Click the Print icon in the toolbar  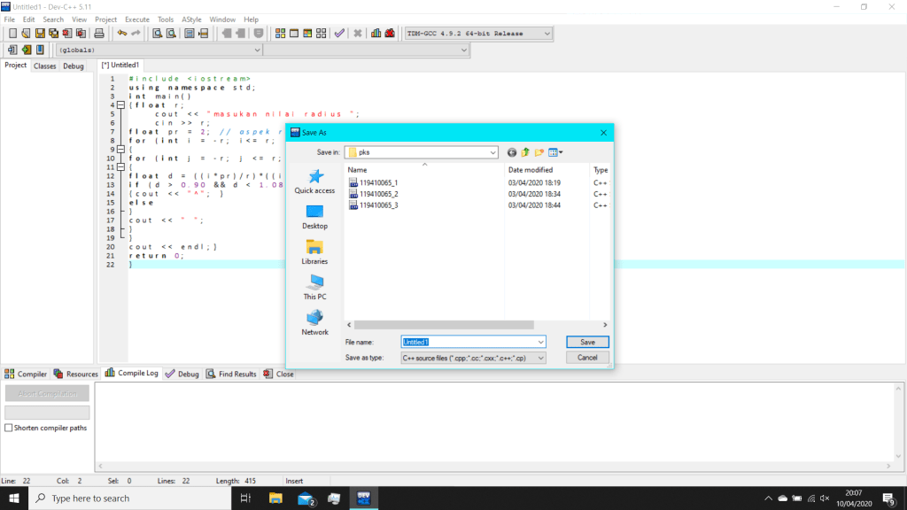point(99,34)
